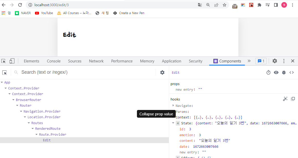The image size is (298, 158).
Task: Select the Edit component row
Action: [x=84, y=140]
